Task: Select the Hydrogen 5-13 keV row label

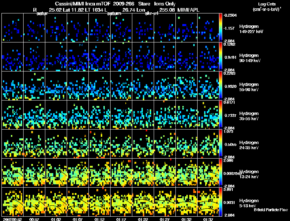Action: point(249,203)
